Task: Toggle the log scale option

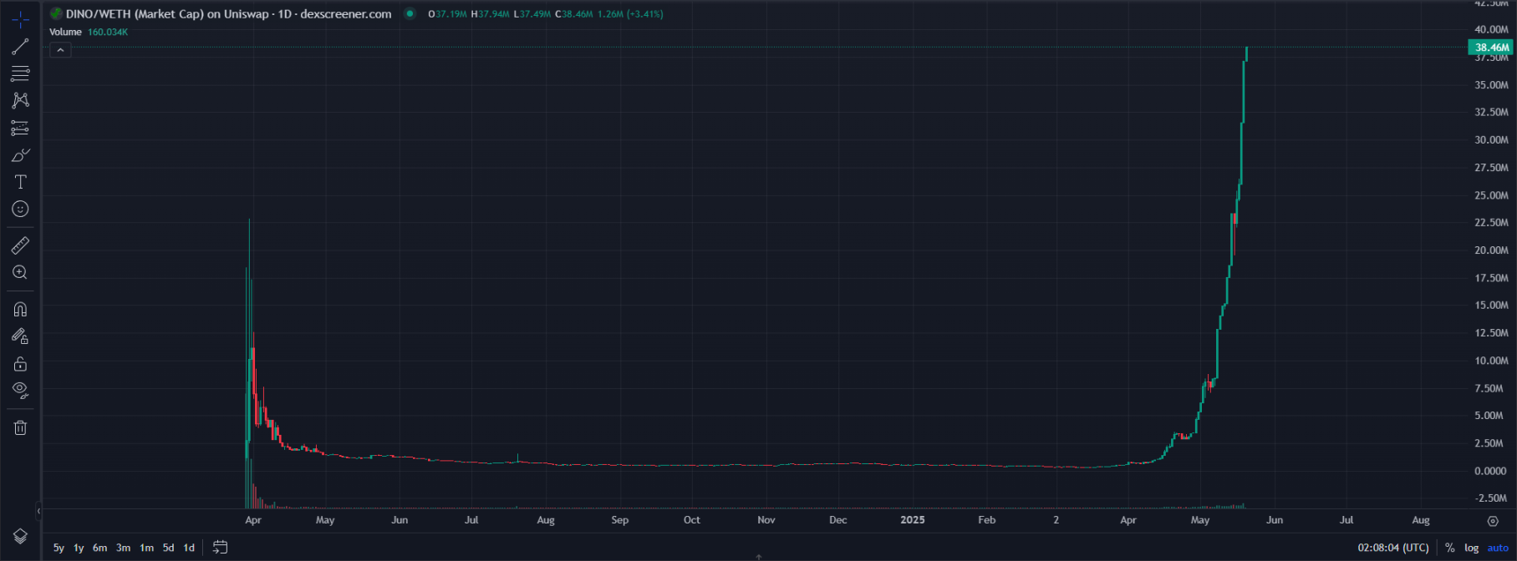Action: click(x=1471, y=548)
